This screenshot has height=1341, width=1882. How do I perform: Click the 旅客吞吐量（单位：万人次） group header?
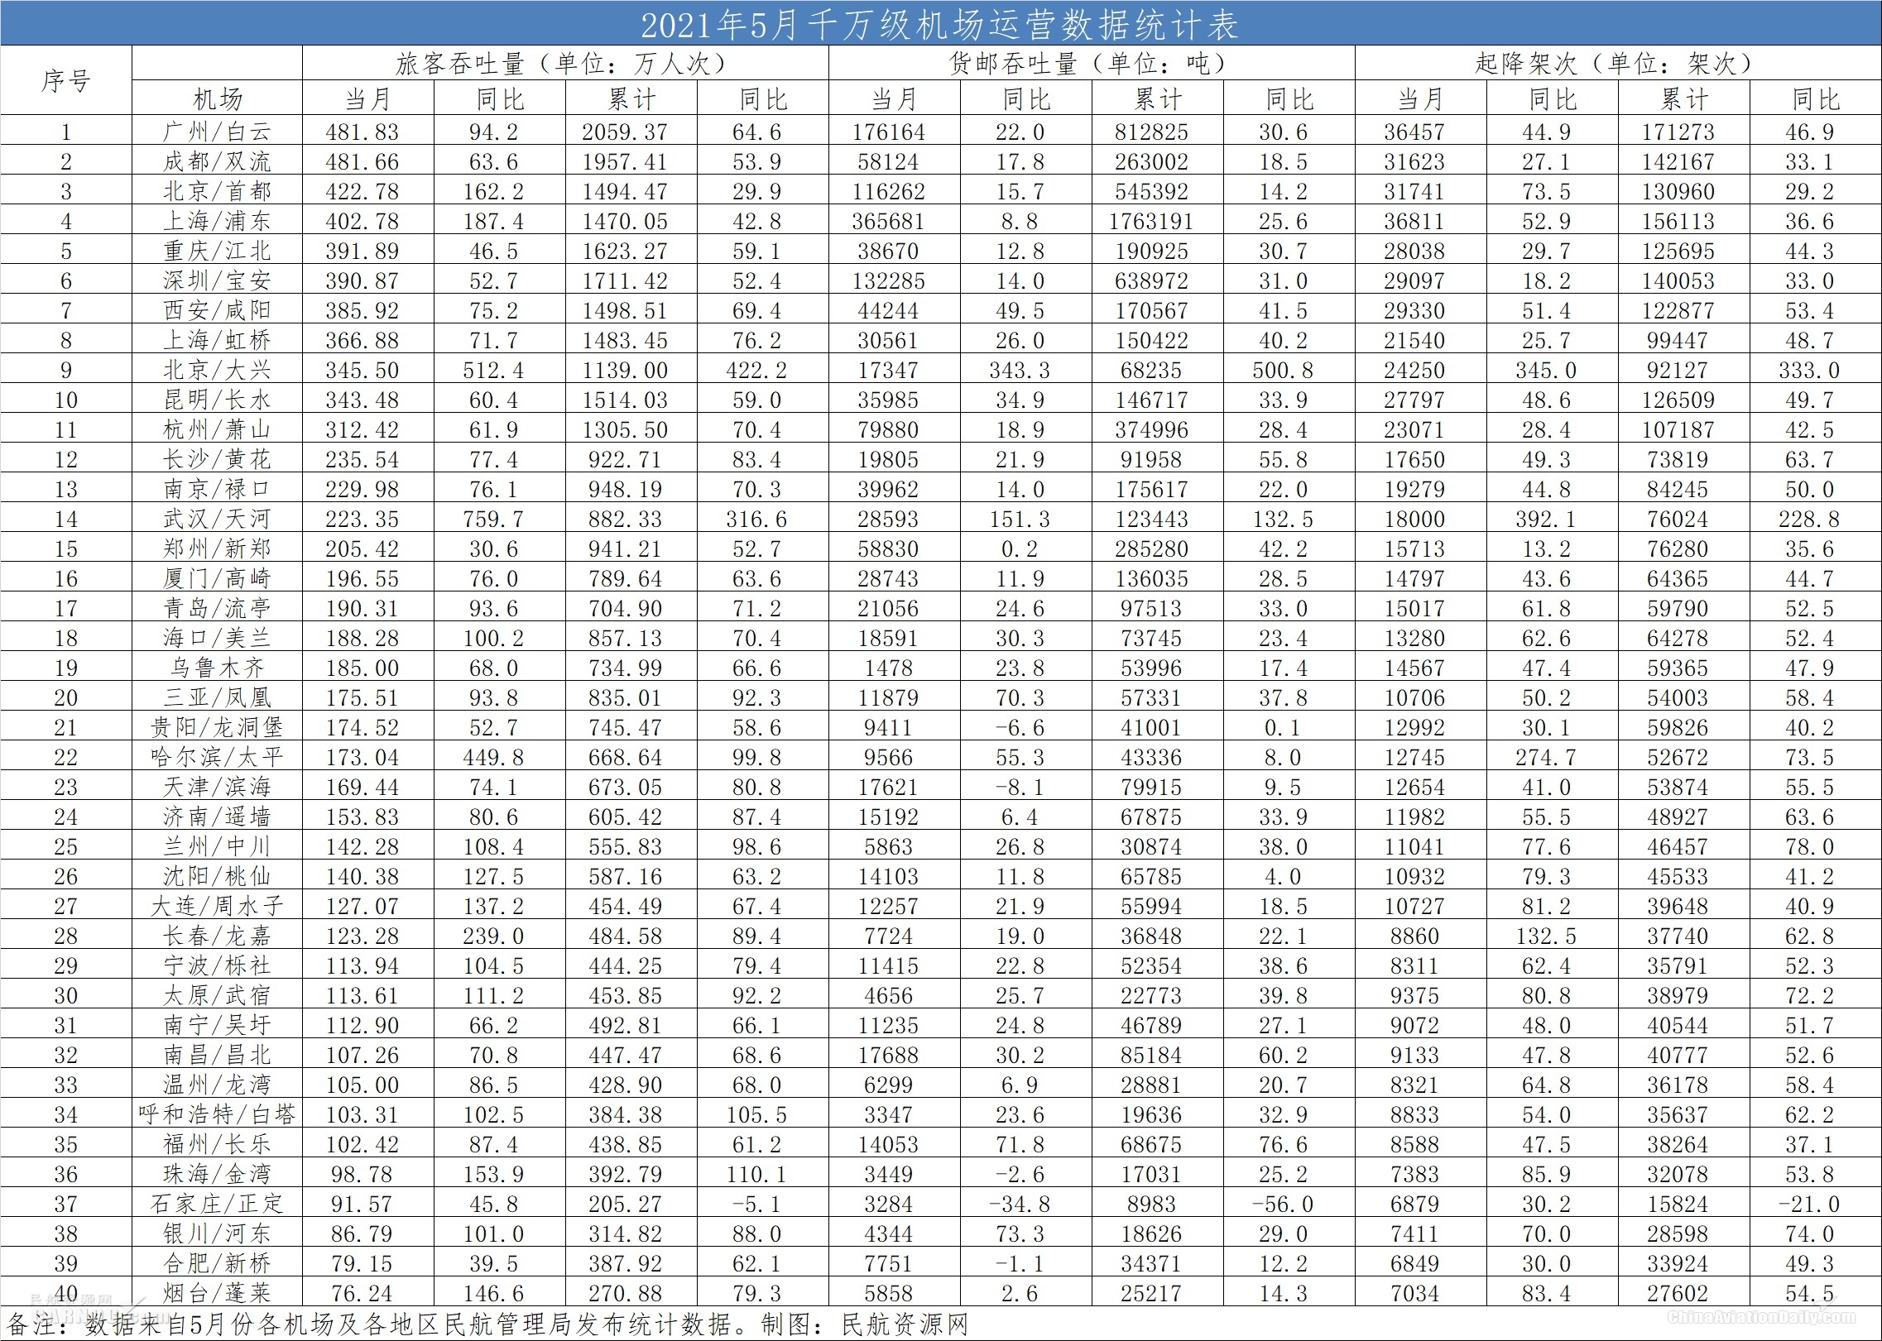564,64
